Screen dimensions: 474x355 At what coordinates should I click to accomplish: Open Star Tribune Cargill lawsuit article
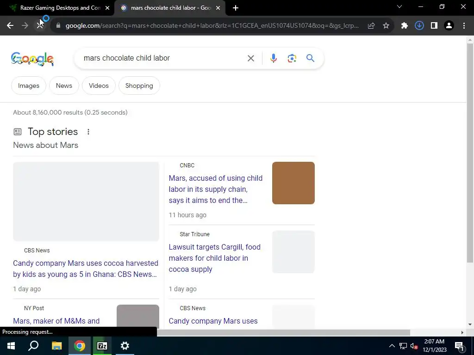click(x=215, y=258)
